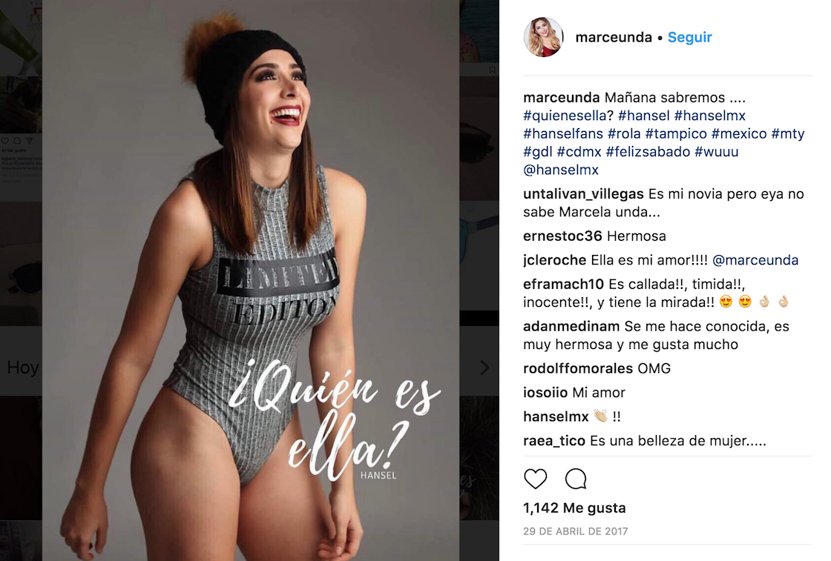Open comments with the speech bubble icon
Viewport: 831px width, 561px height.
(x=576, y=479)
